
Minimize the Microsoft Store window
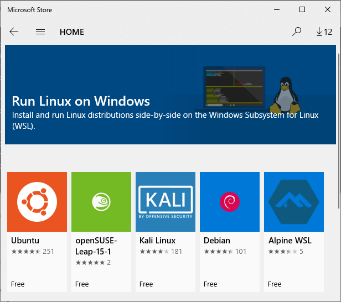coord(277,9)
